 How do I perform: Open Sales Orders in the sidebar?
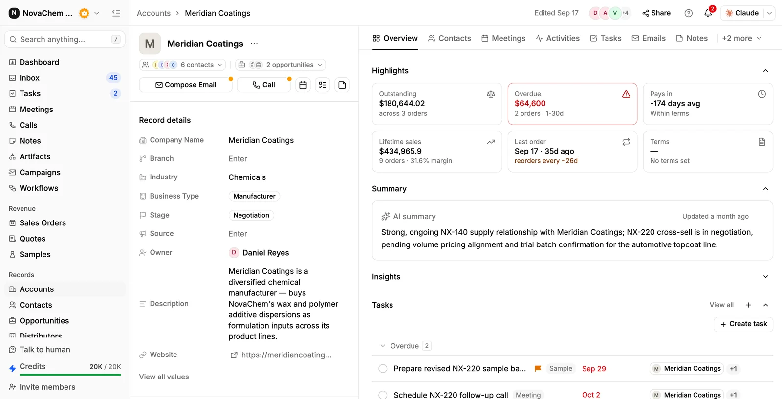coord(43,223)
